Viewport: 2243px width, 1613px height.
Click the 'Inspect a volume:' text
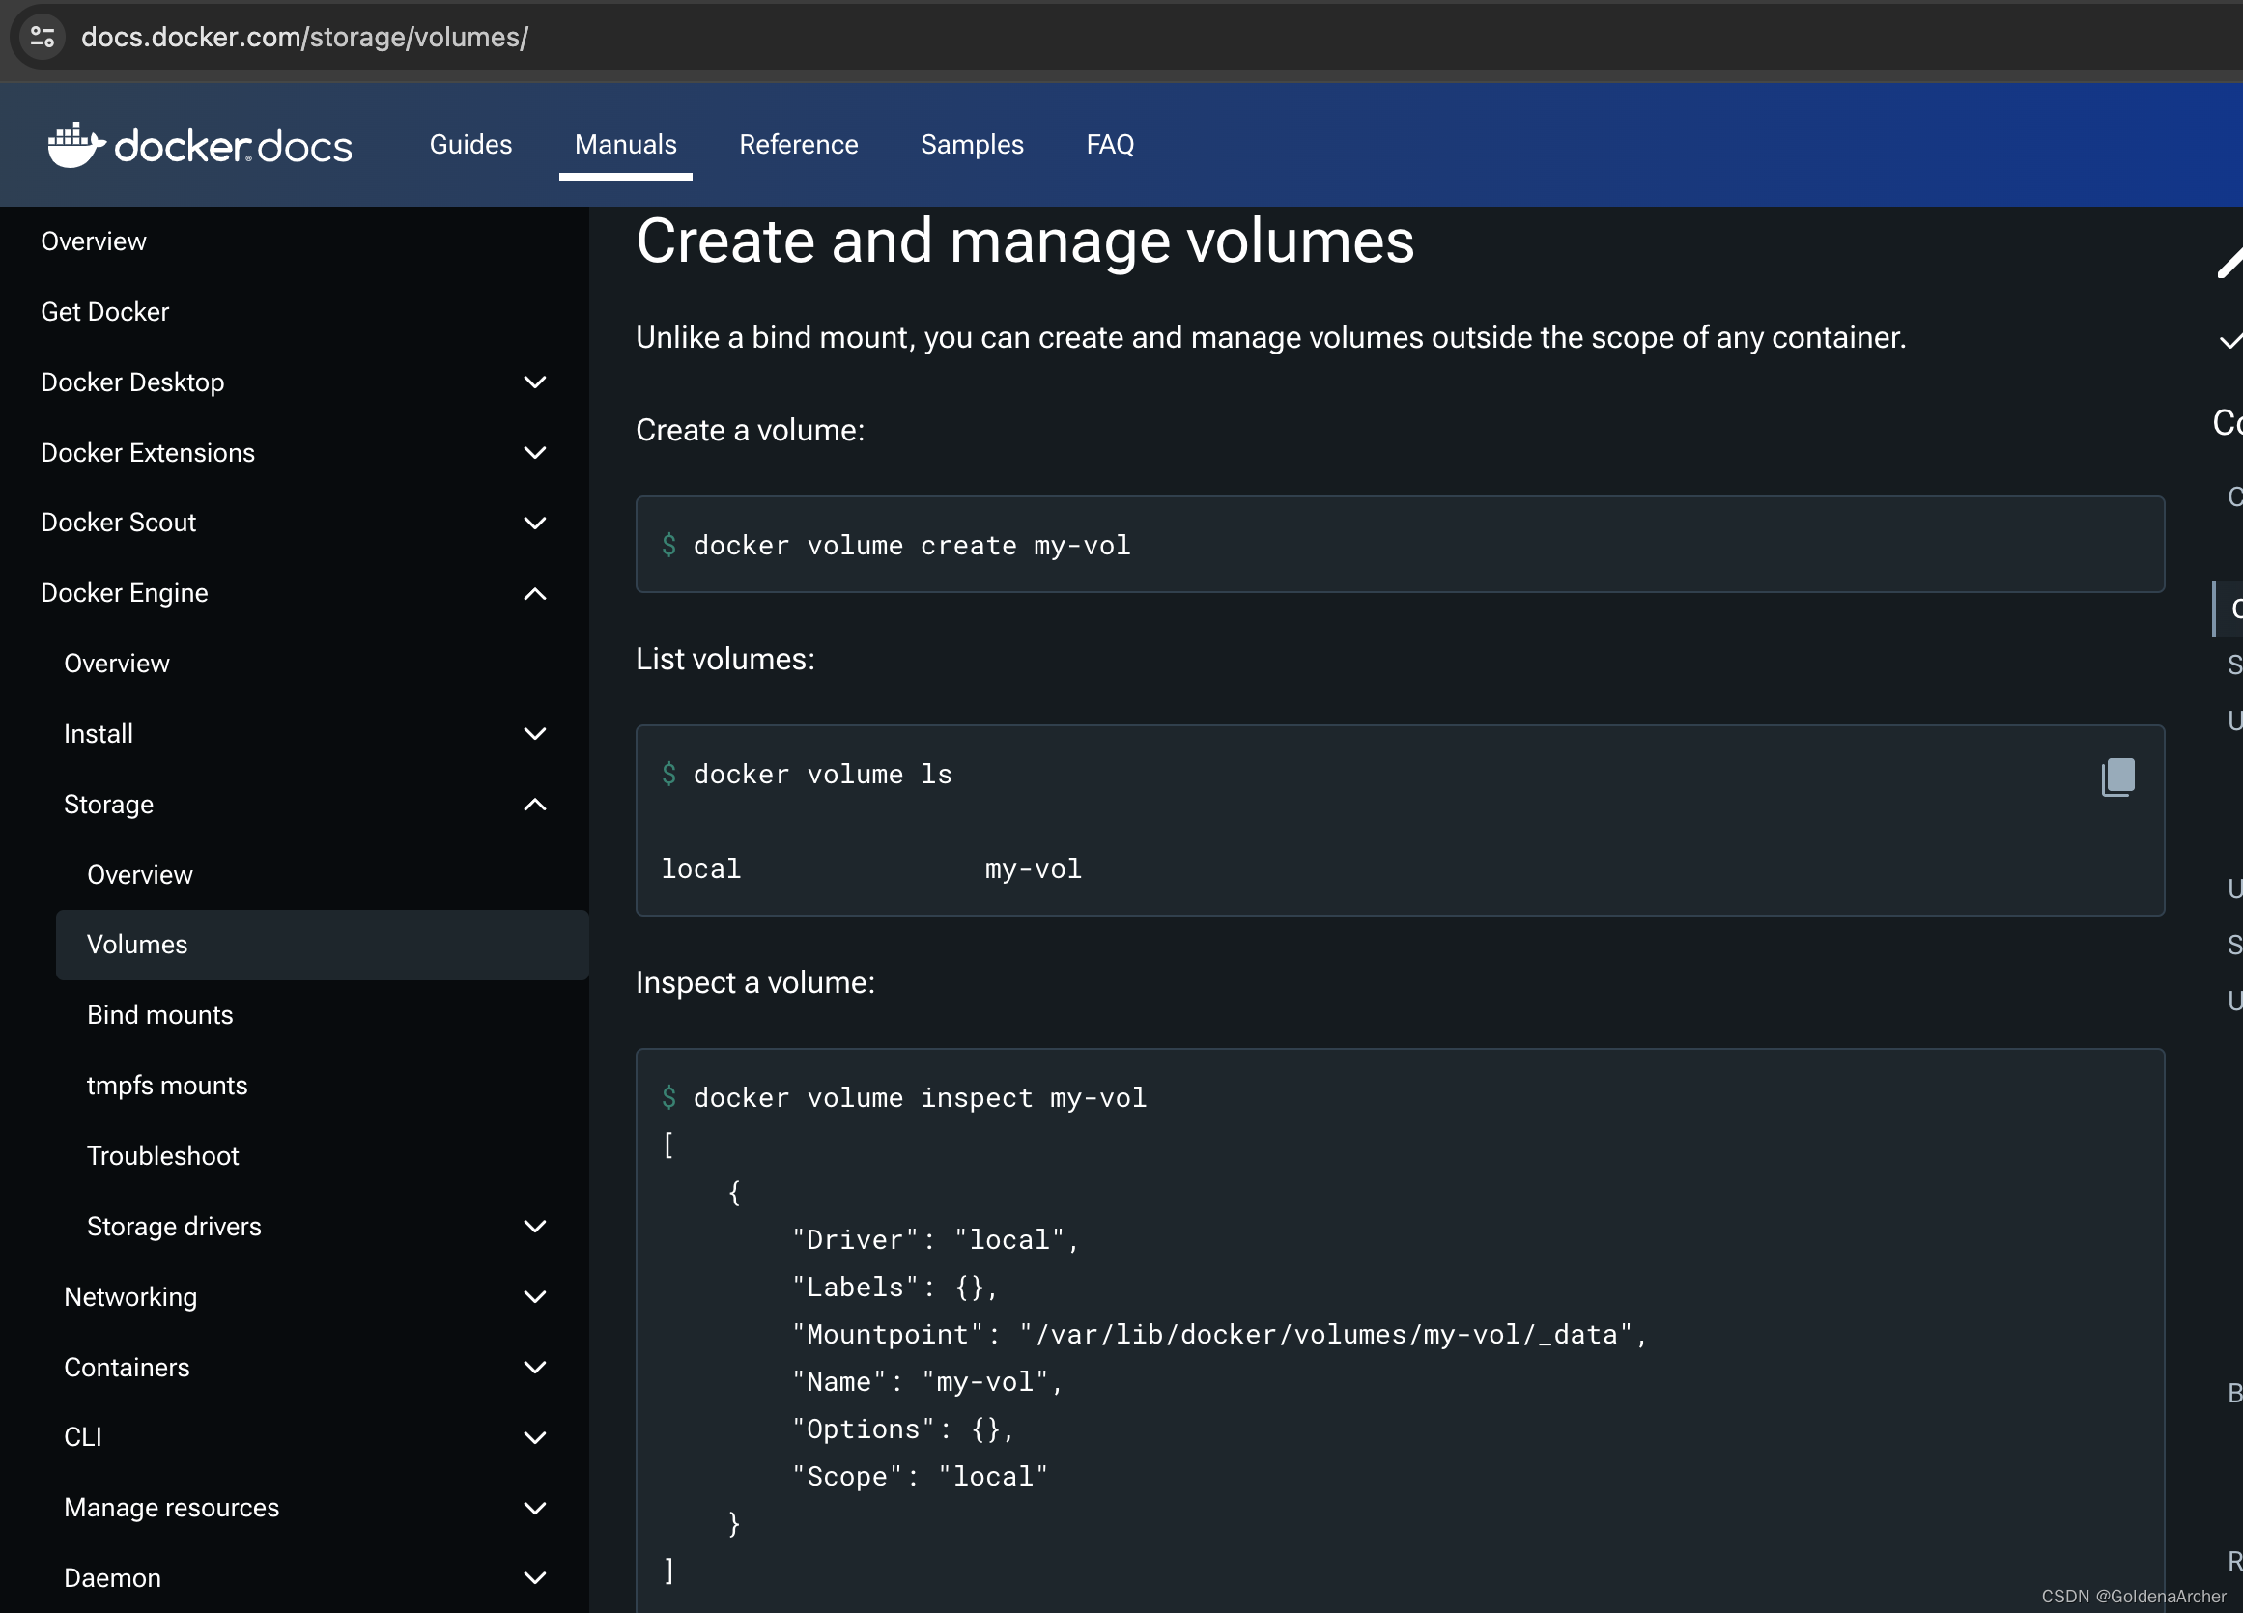point(754,983)
